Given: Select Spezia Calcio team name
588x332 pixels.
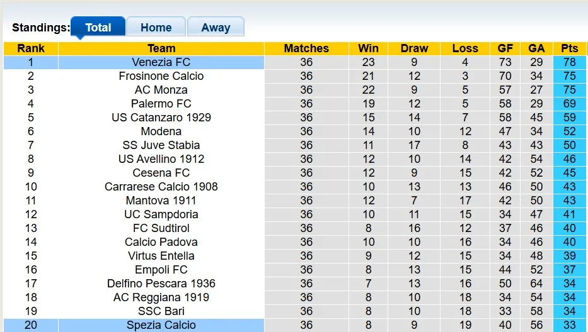Looking at the screenshot, I should pos(161,325).
